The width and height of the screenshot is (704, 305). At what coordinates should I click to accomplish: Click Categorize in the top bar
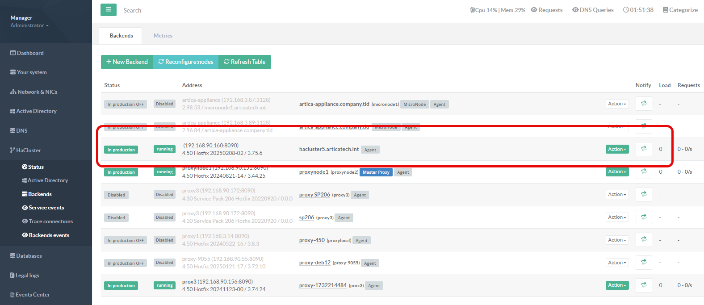pyautogui.click(x=680, y=10)
